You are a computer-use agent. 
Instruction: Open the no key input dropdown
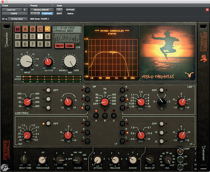coord(18,19)
